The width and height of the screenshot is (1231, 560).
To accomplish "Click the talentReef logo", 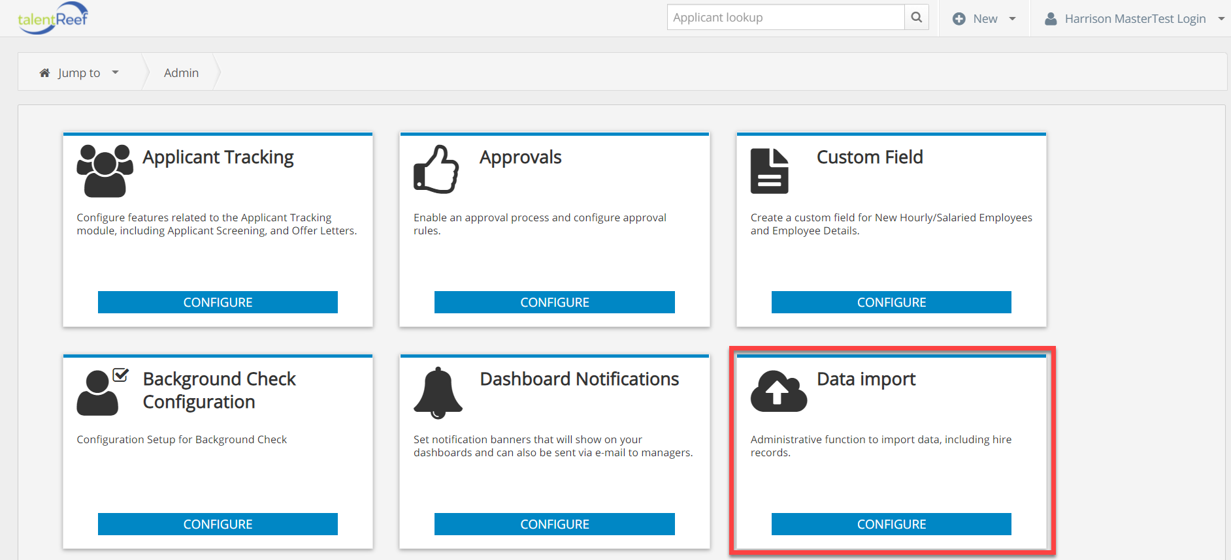I will click(x=52, y=18).
